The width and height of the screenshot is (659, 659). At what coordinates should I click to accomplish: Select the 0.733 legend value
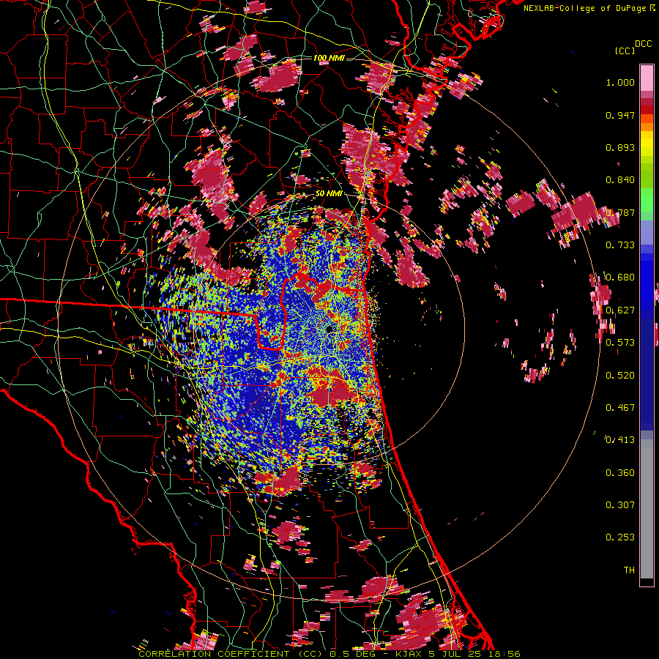[620, 245]
